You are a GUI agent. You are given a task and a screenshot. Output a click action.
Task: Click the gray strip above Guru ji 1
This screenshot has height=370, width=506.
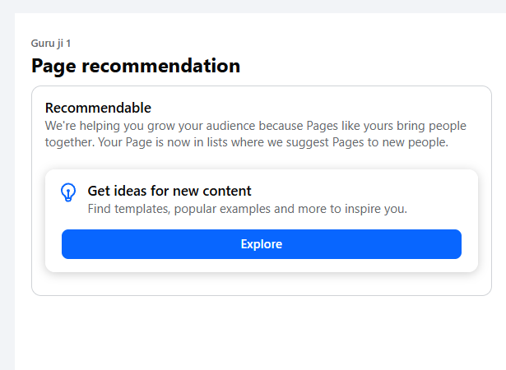tap(247, 6)
